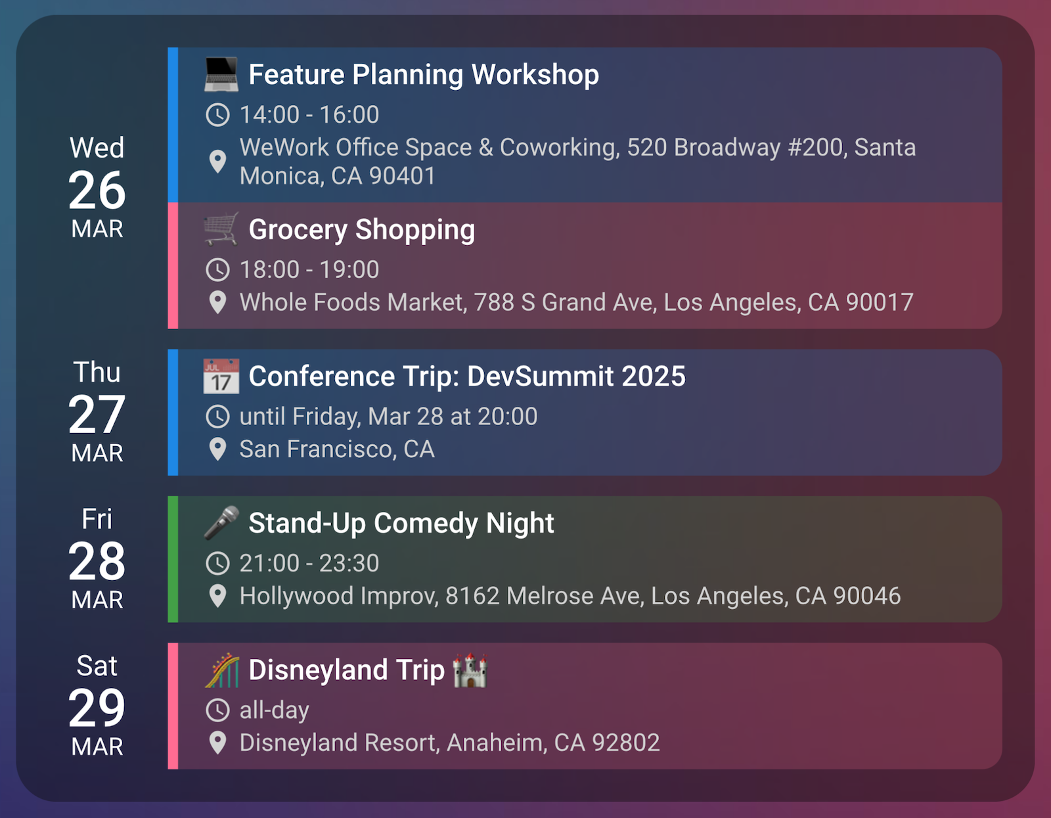Click the location pin beside San Francisco, CA
The image size is (1051, 818).
coord(217,449)
